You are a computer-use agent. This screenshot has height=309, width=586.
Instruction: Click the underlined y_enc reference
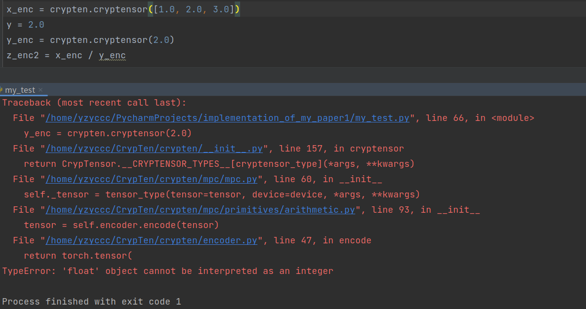point(112,55)
